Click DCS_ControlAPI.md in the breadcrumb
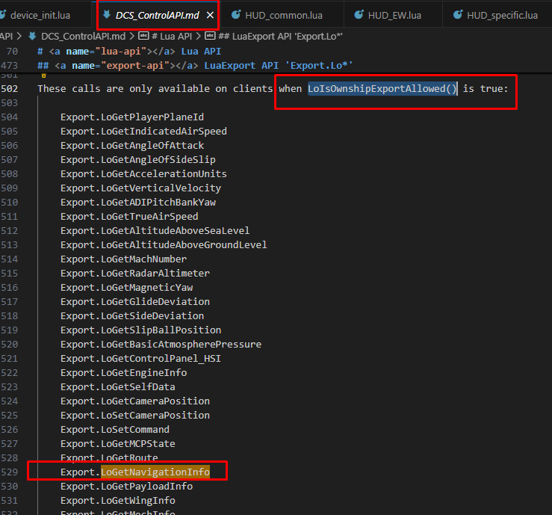 (83, 37)
